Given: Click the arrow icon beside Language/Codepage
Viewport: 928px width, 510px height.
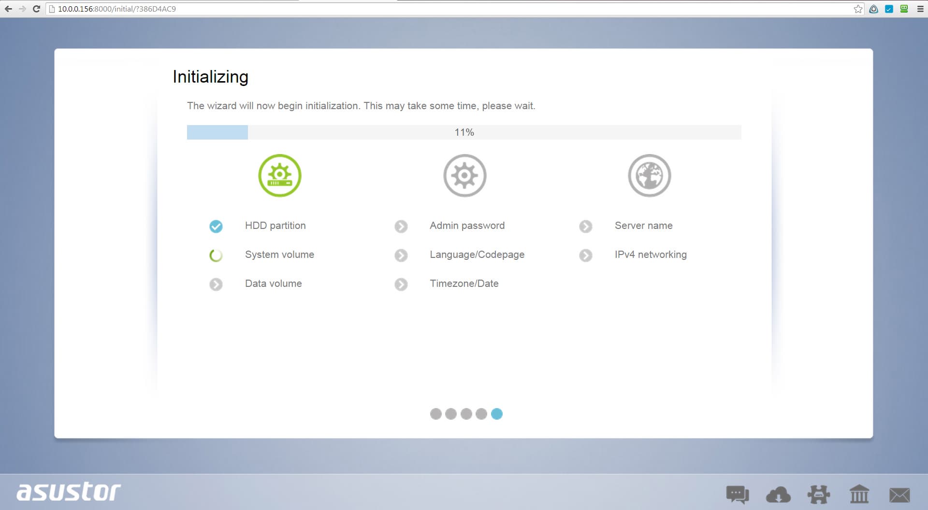Looking at the screenshot, I should 401,255.
